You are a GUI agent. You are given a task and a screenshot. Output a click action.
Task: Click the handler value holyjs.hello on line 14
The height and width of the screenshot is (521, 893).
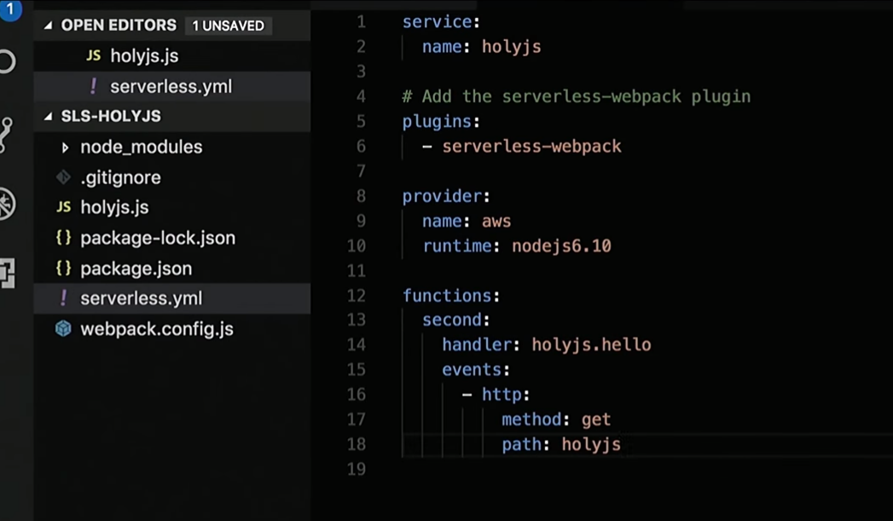click(x=591, y=344)
